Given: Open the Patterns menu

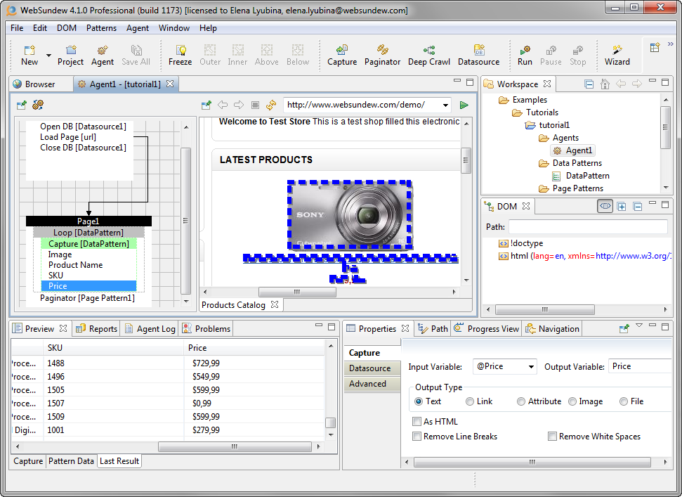Looking at the screenshot, I should tap(101, 28).
